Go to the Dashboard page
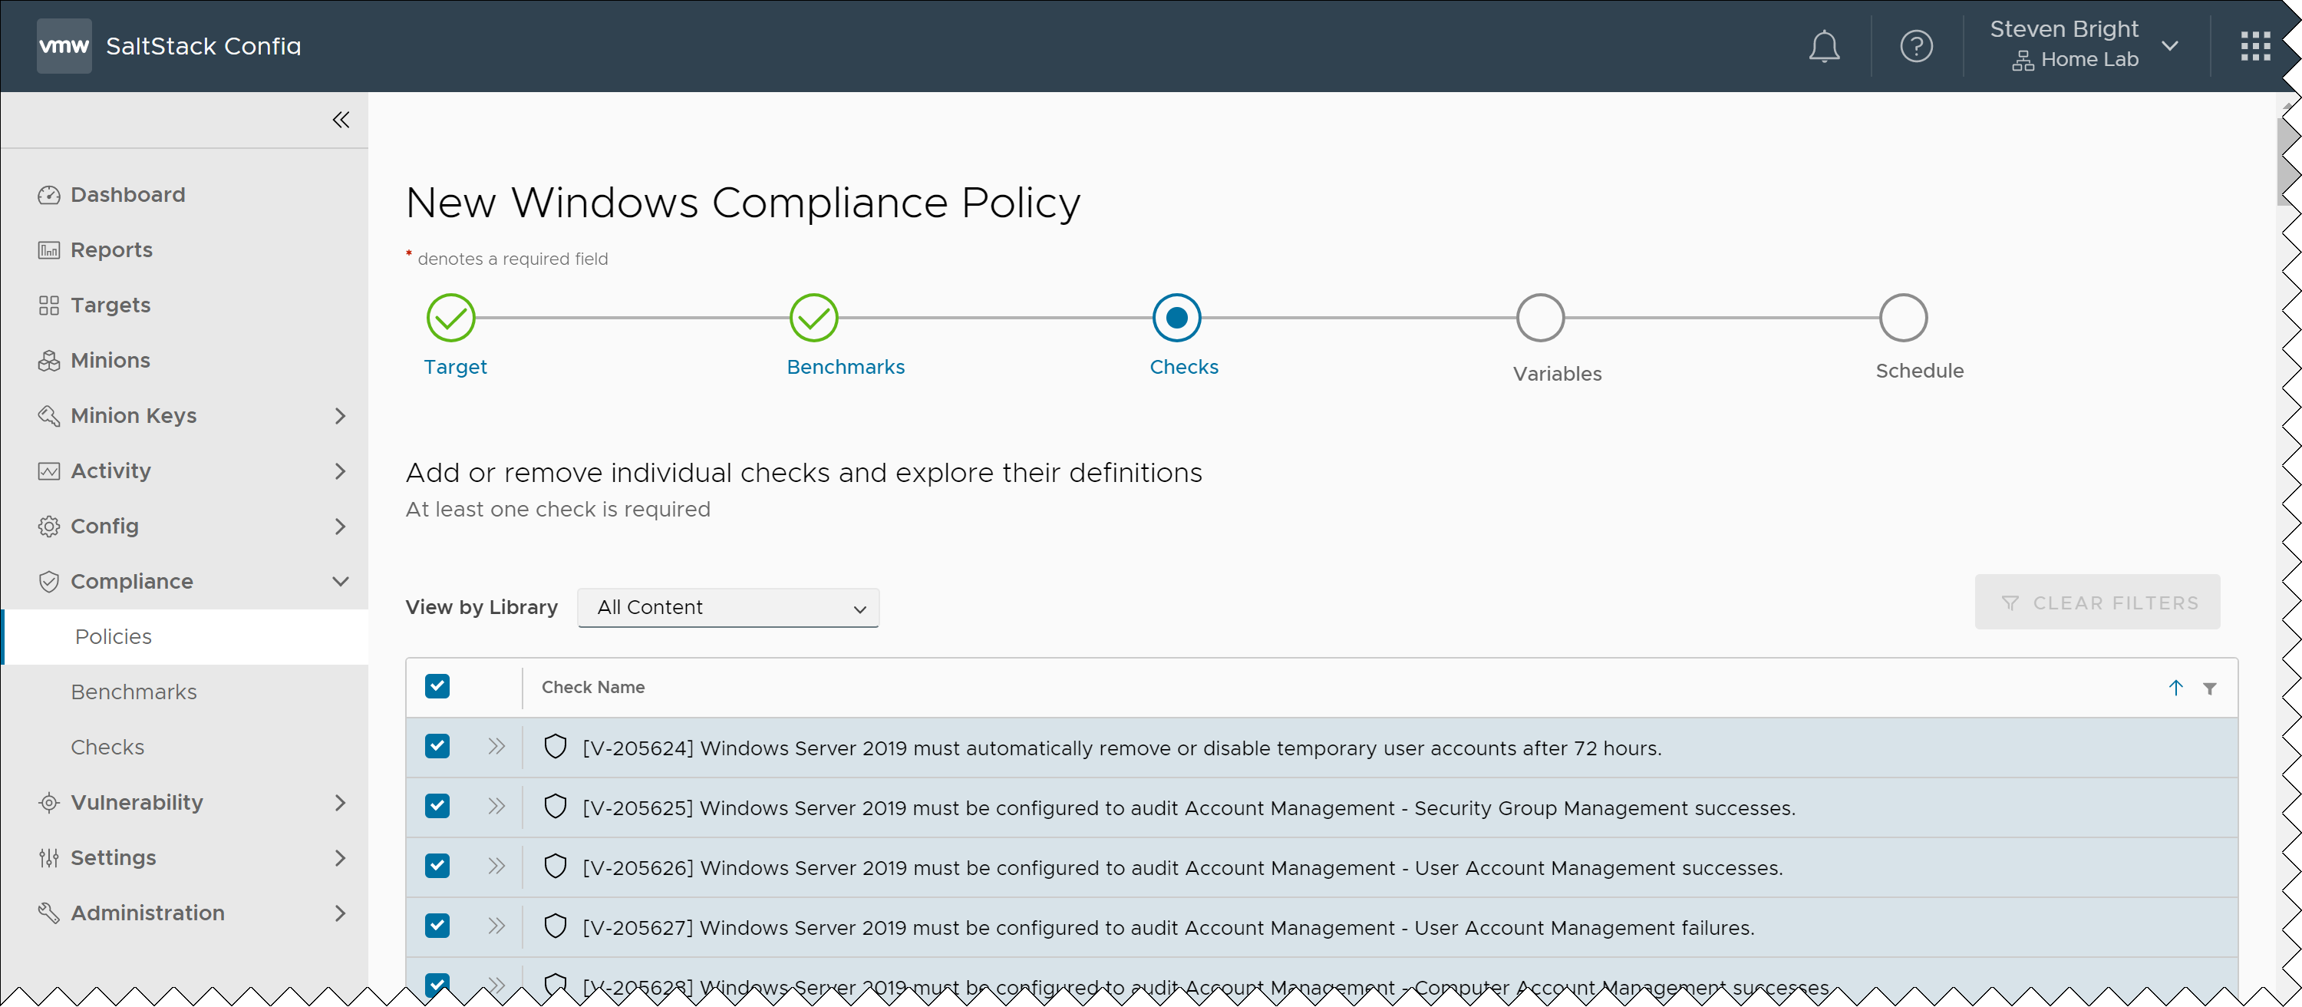 click(x=128, y=195)
